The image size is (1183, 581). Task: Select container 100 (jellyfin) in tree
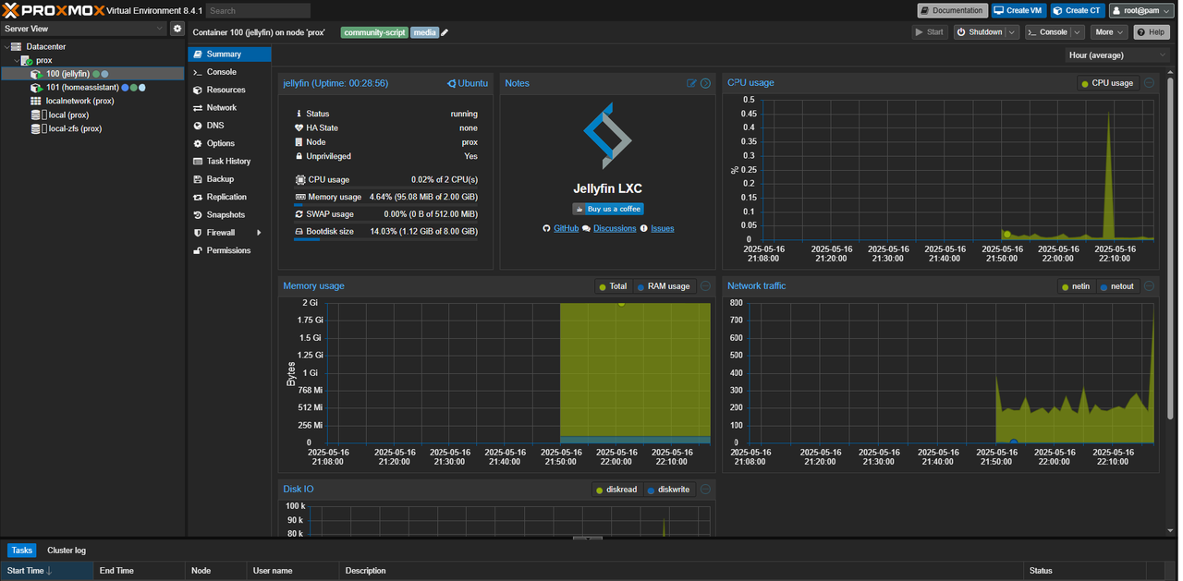(93, 74)
